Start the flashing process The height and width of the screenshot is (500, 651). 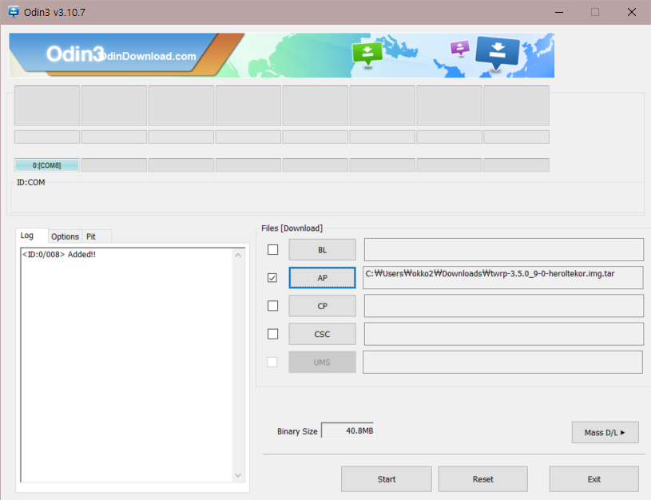click(x=387, y=478)
